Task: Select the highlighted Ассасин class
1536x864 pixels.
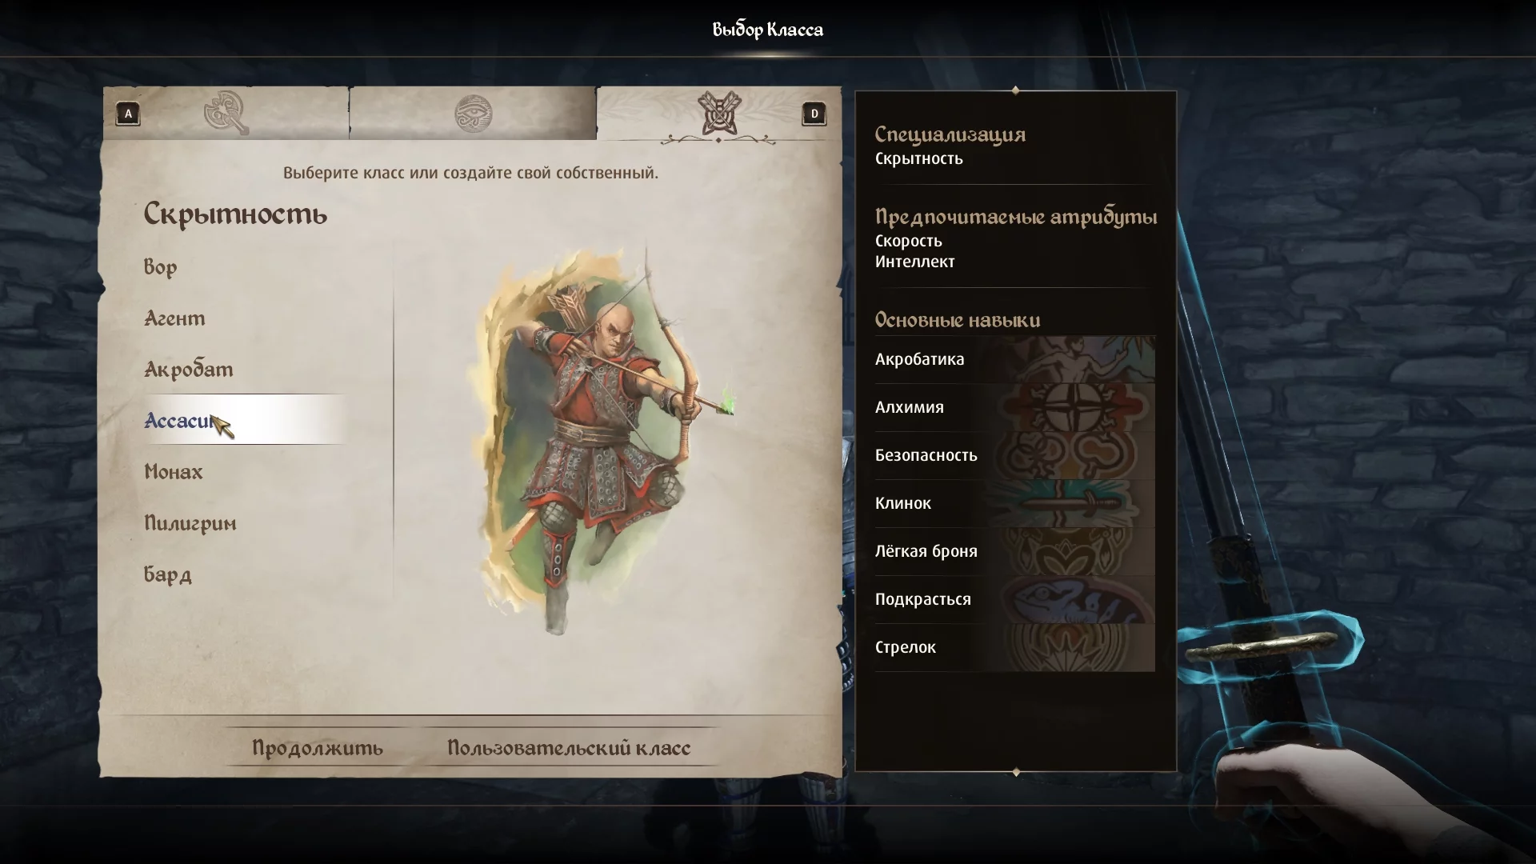Action: pos(245,420)
